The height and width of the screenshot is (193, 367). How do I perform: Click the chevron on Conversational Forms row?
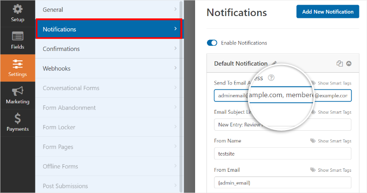[176, 87]
